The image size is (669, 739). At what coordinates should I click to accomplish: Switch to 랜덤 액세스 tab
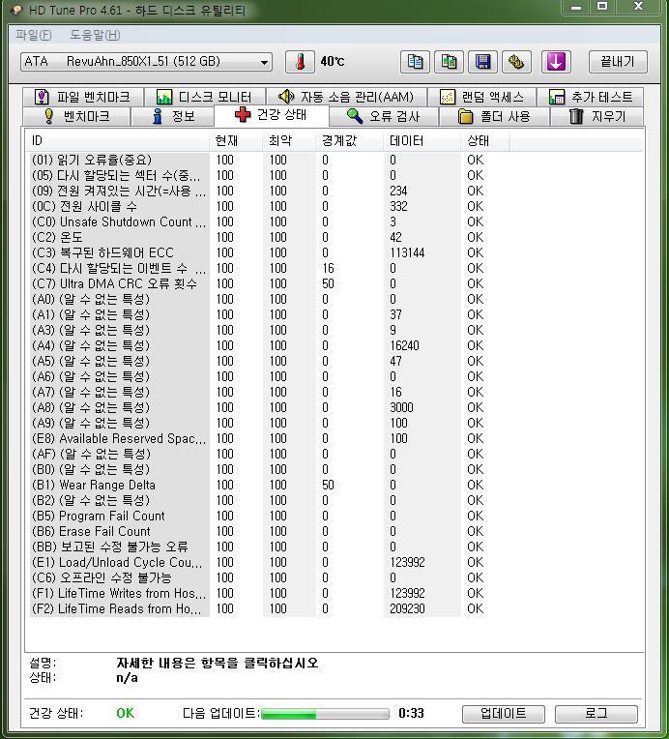(481, 97)
